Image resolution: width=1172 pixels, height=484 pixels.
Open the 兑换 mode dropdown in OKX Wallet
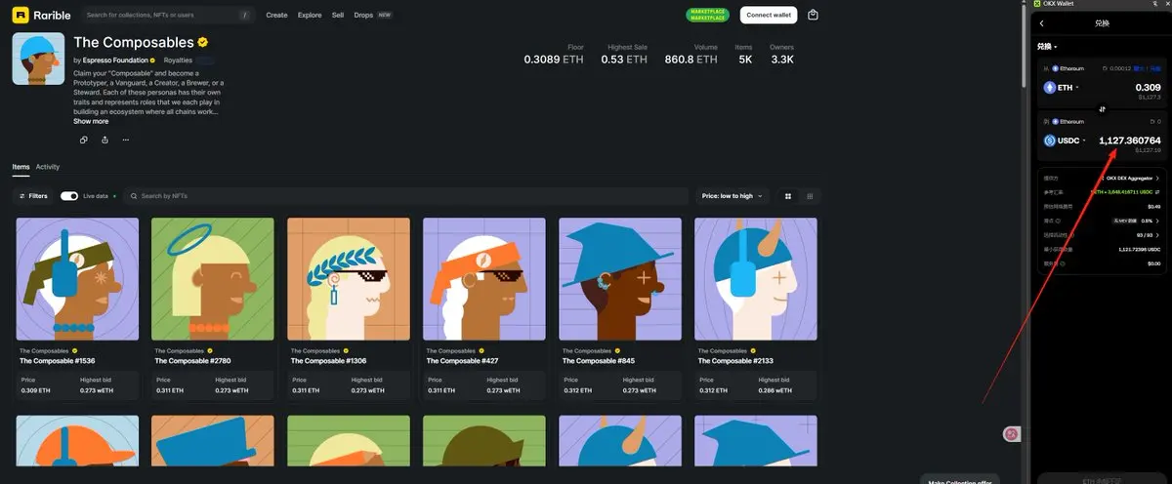[x=1047, y=46]
